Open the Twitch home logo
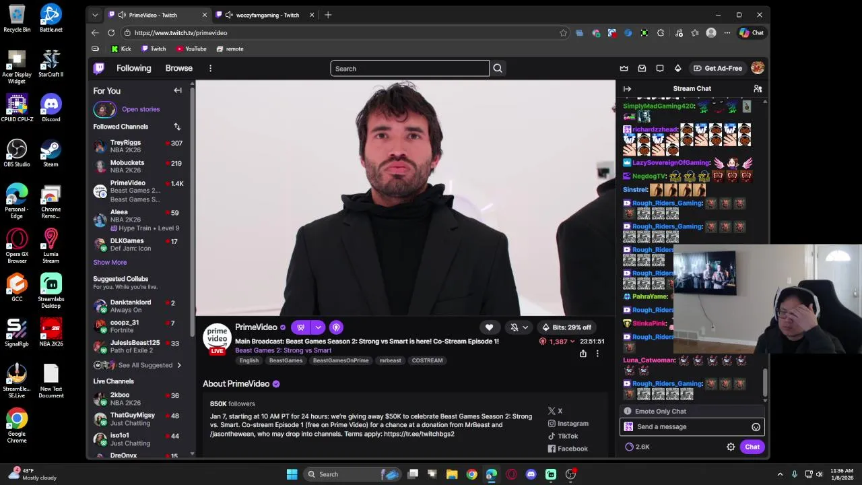The width and height of the screenshot is (862, 485). 99,68
